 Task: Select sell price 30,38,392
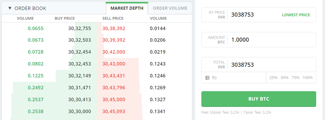114,29
